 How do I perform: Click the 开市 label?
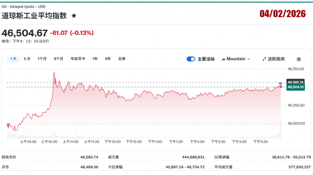click(x=5, y=167)
